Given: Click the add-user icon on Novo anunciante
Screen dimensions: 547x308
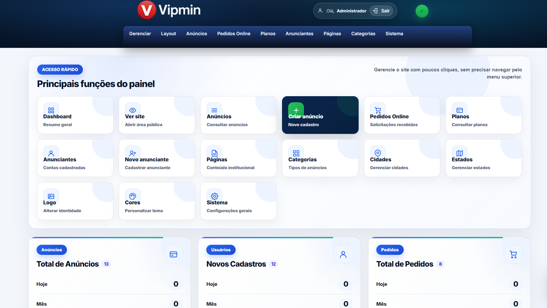Looking at the screenshot, I should click(x=133, y=153).
